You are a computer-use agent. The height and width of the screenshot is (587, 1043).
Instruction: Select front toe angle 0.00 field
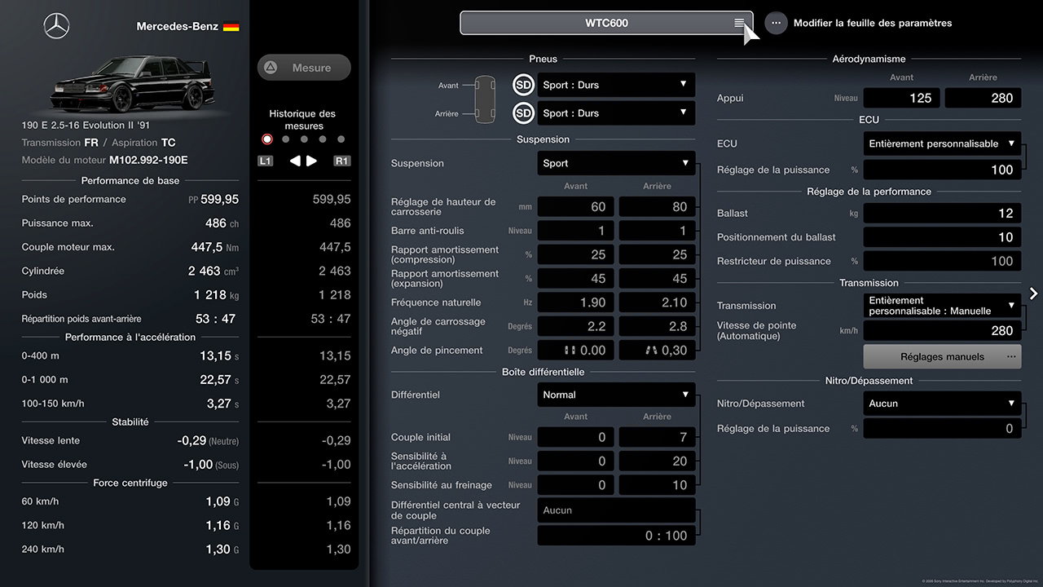point(576,351)
